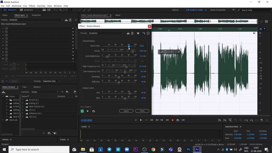Adjust the Damping slider handle
This screenshot has height=153, width=272.
(x=119, y=77)
